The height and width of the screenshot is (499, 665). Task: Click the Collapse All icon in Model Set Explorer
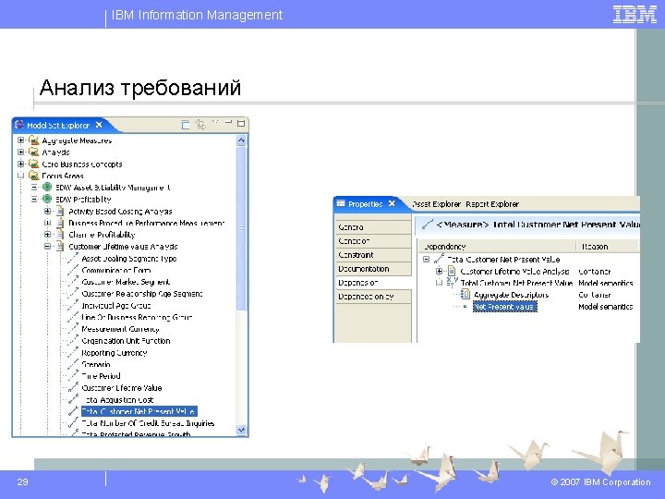186,125
